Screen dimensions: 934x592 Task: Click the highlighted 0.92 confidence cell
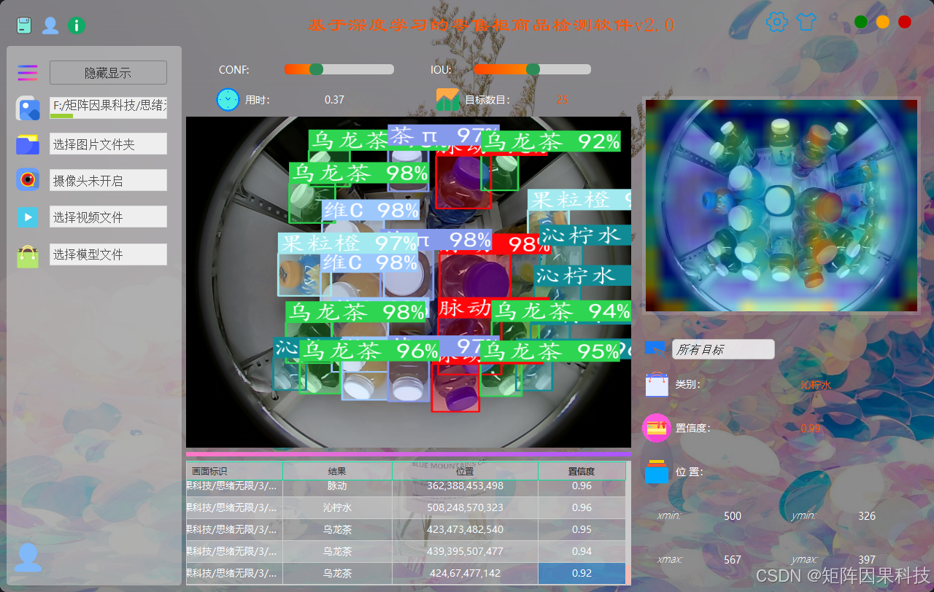tap(582, 573)
